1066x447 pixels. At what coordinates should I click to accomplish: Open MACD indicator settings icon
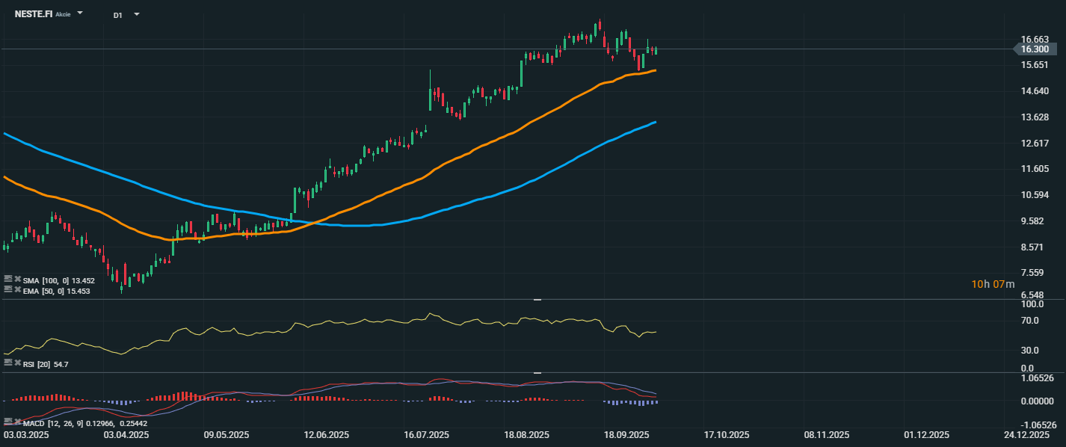[7, 422]
